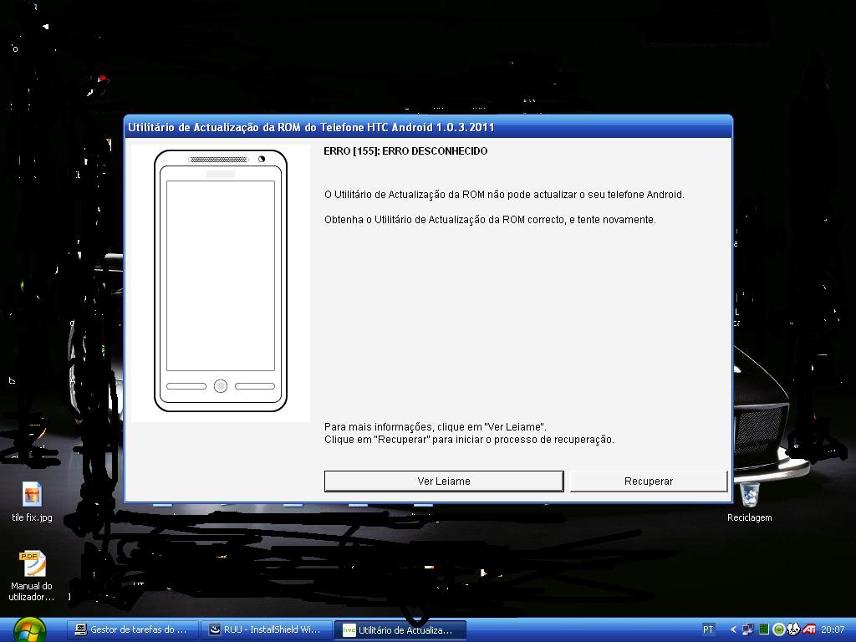
Task: Click the black-and-white dog face tray icon
Action: tap(793, 629)
